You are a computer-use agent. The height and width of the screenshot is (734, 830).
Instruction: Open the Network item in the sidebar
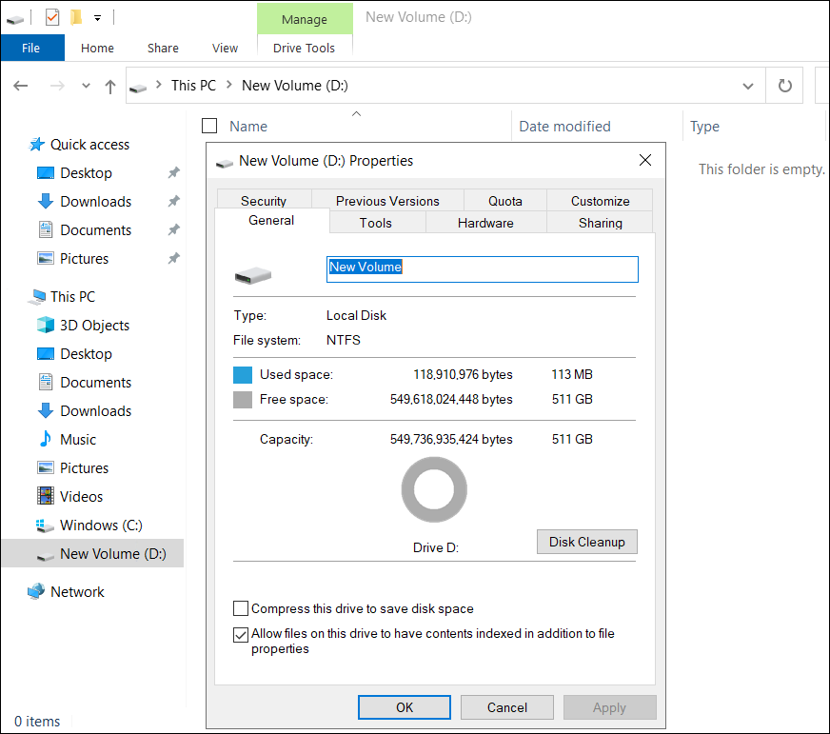77,591
